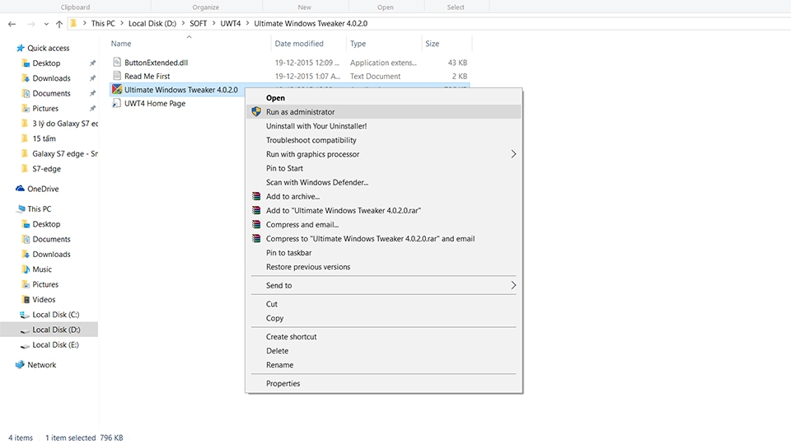This screenshot has height=445, width=791.
Task: Click ButtonExtended.dll size 43 KB cell
Action: click(457, 63)
